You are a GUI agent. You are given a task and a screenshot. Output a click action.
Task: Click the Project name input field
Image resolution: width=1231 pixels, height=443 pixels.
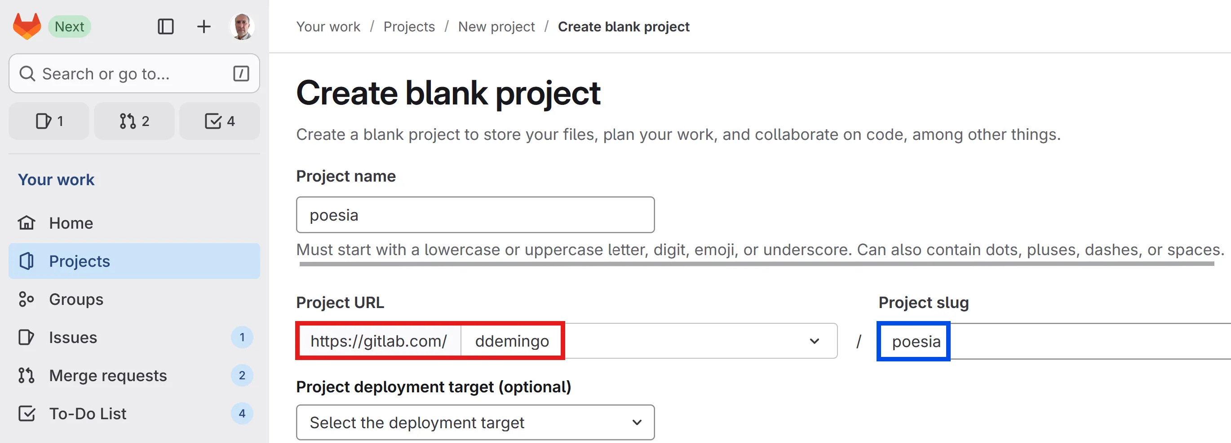(x=475, y=215)
